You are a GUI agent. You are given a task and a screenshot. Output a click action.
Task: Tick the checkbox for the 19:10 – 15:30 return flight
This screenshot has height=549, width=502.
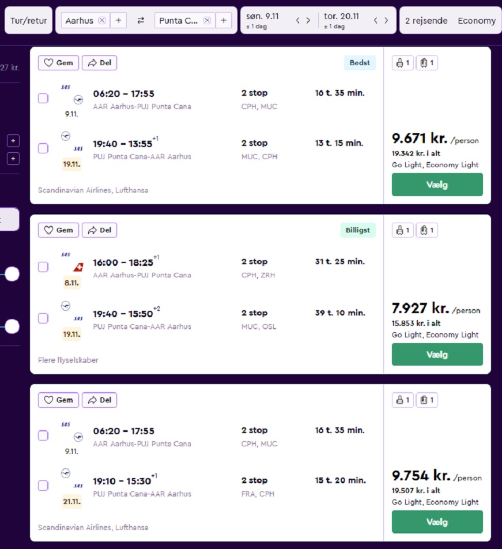[x=43, y=486]
